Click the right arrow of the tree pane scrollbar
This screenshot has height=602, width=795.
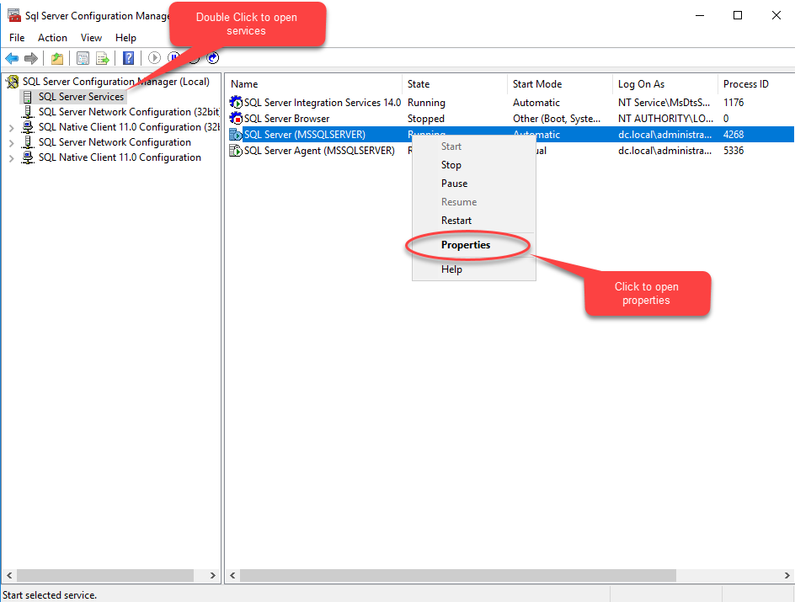[x=213, y=576]
